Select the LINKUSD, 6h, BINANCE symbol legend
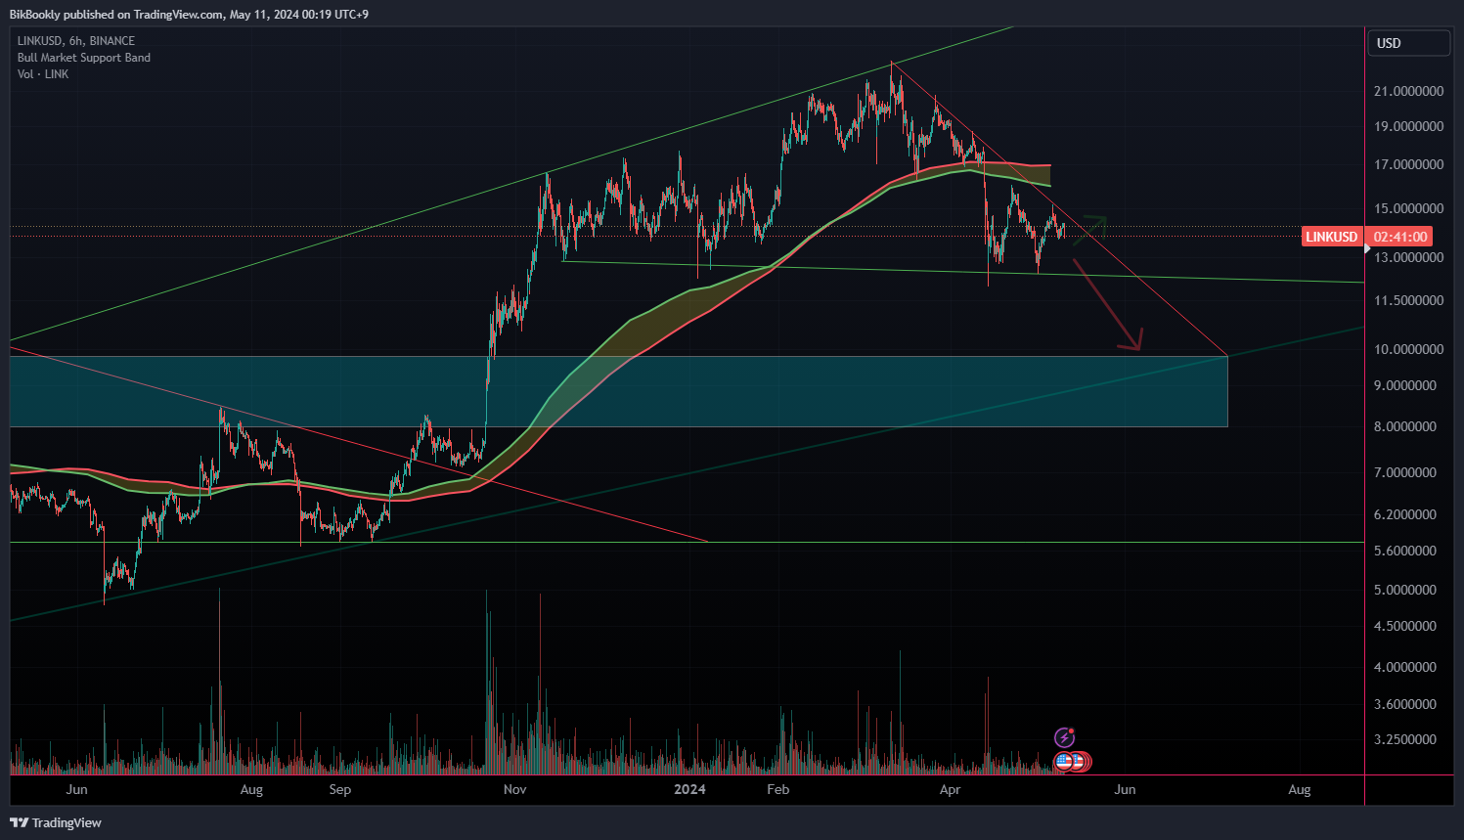This screenshot has height=840, width=1464. 76,41
